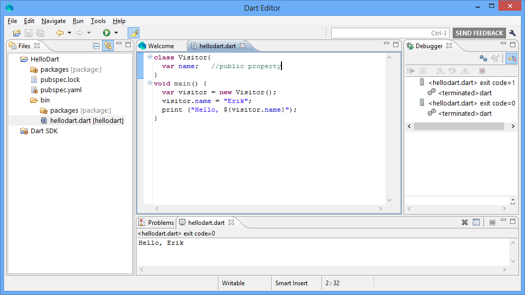Click the Debugger horizontal scrollbar thumb
Screen dimensions: 525x295
(x=459, y=126)
